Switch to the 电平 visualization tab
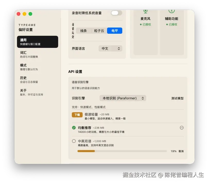Viewport: 209px width, 183px height. pos(114,31)
